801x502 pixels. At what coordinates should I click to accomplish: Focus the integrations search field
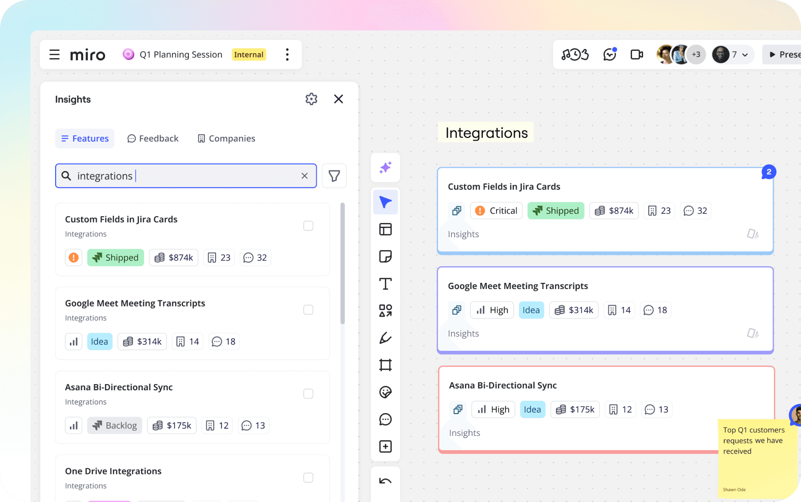(186, 176)
